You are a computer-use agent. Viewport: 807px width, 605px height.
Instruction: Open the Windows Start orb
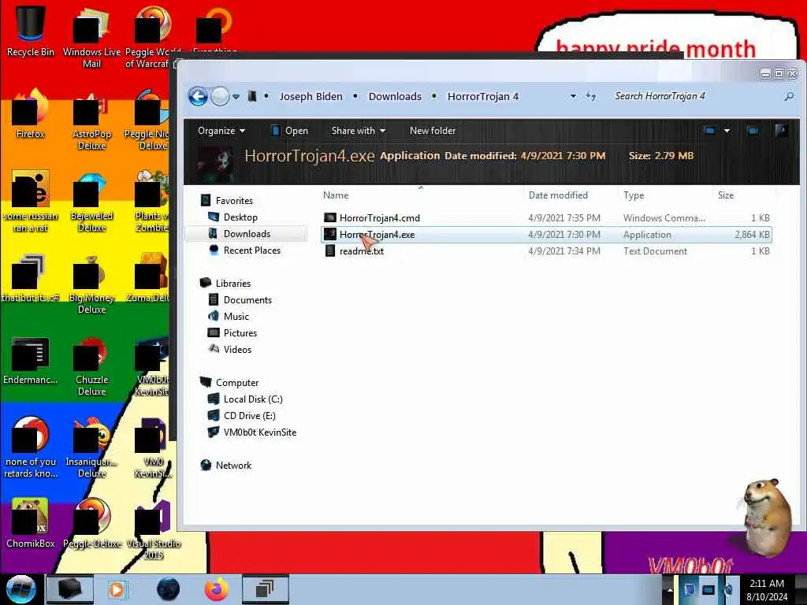[x=20, y=589]
